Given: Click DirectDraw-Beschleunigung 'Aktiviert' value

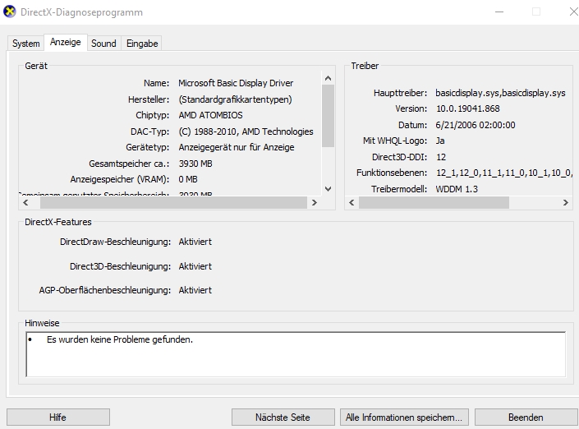Looking at the screenshot, I should [195, 242].
